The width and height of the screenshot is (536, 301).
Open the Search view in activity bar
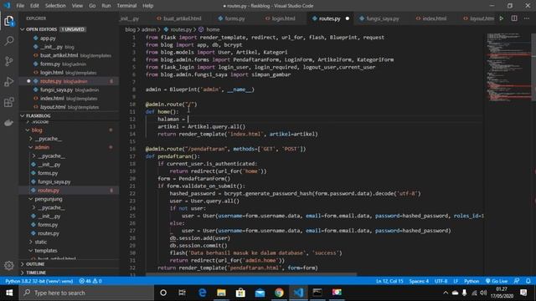tap(9, 41)
